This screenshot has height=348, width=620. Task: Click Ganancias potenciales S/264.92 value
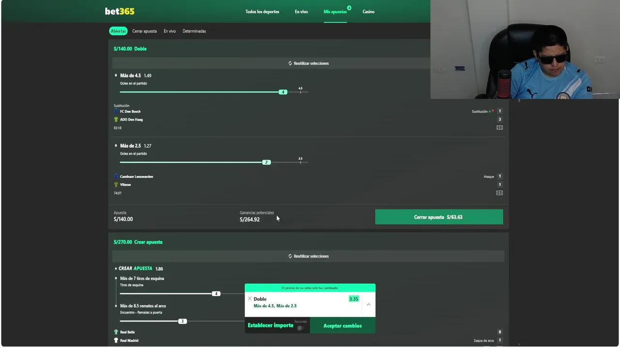(x=249, y=219)
